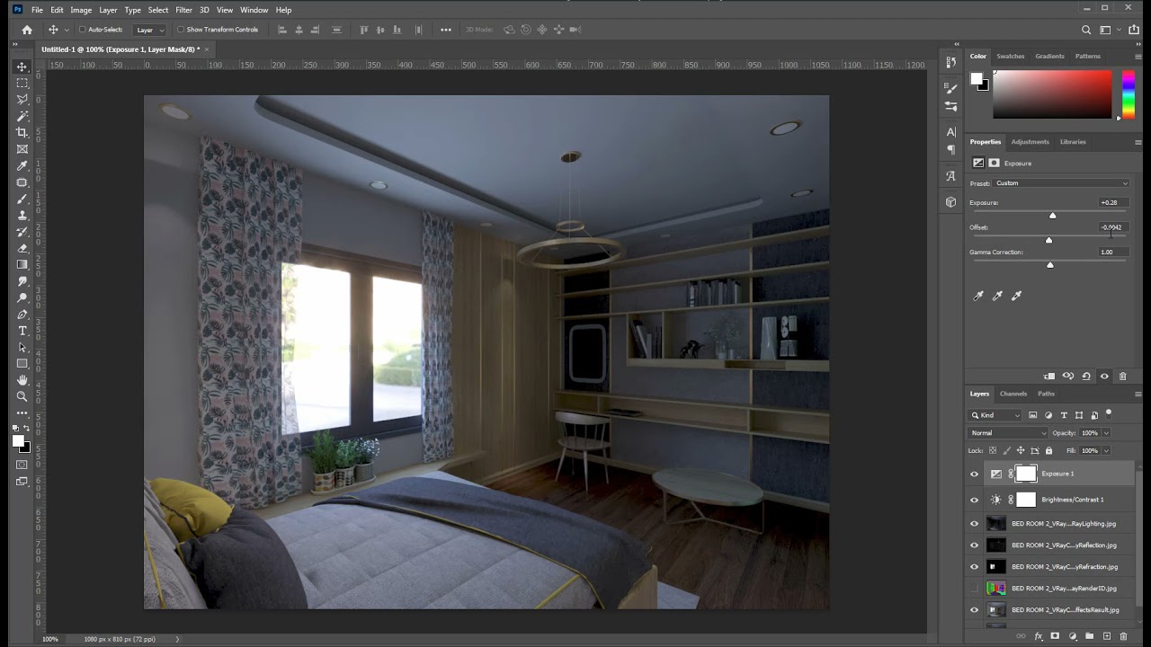Select the Exposure 1 layer mask thumbnail
Viewport: 1151px width, 647px height.
tap(1026, 474)
